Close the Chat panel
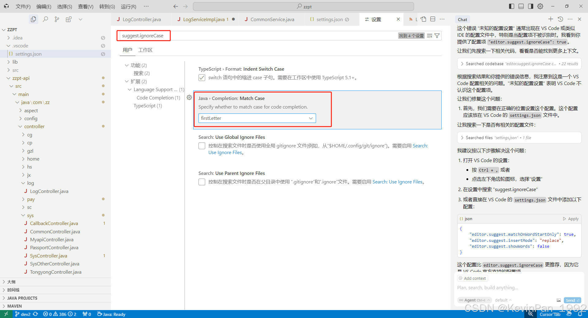588x318 pixels. 579,19
